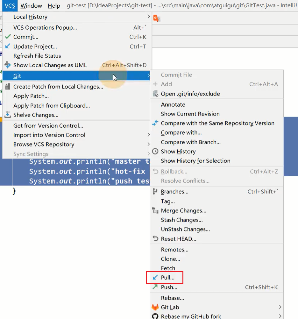Click the Commit File entry
298x319 pixels.
pos(216,75)
